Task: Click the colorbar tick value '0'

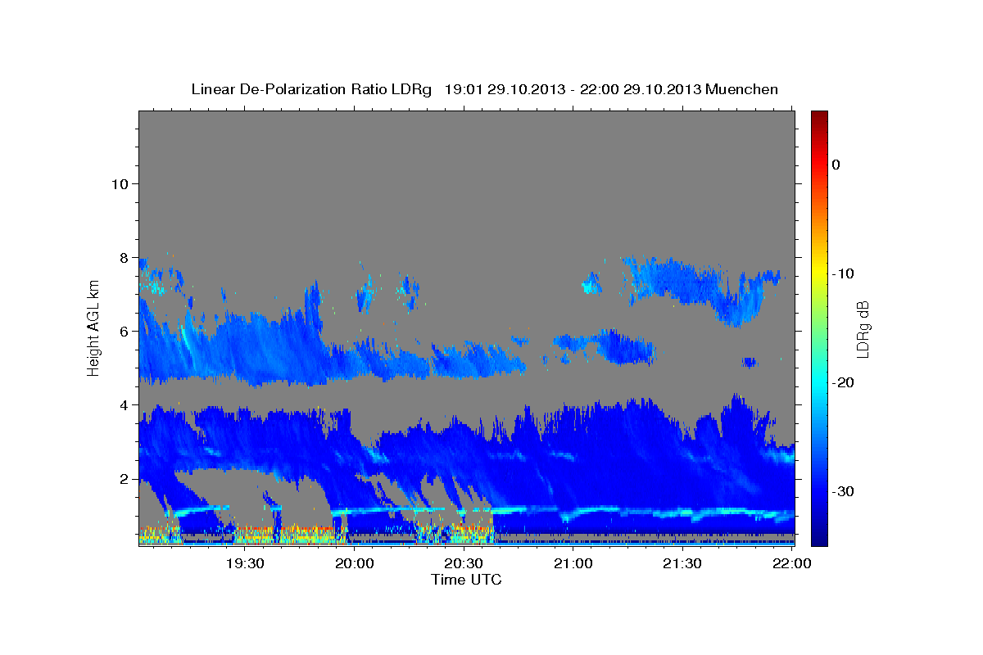Action: pos(836,165)
